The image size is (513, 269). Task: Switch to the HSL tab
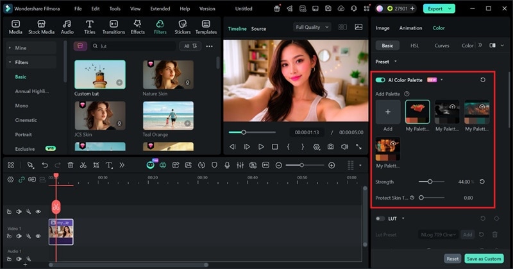(414, 46)
